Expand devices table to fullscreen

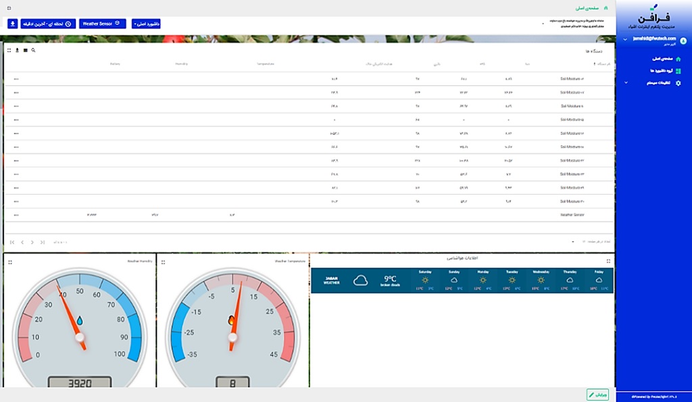[9, 50]
